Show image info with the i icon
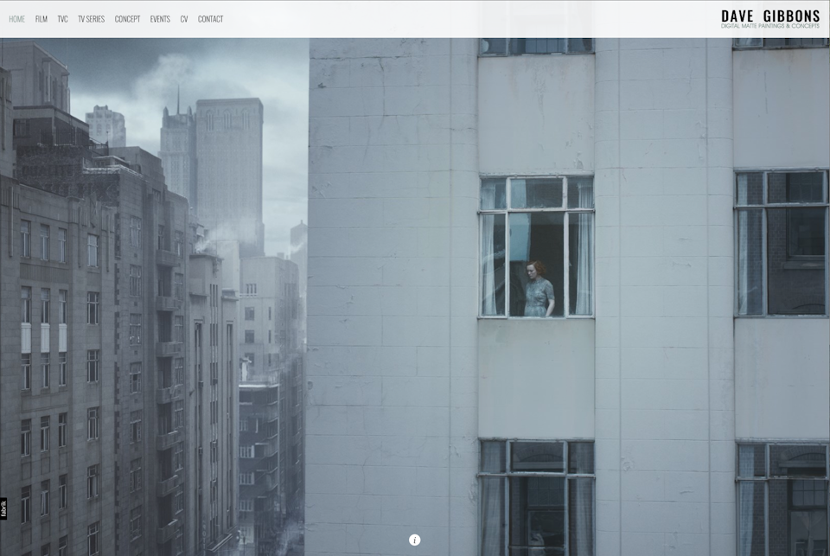This screenshot has height=556, width=830. coord(414,540)
